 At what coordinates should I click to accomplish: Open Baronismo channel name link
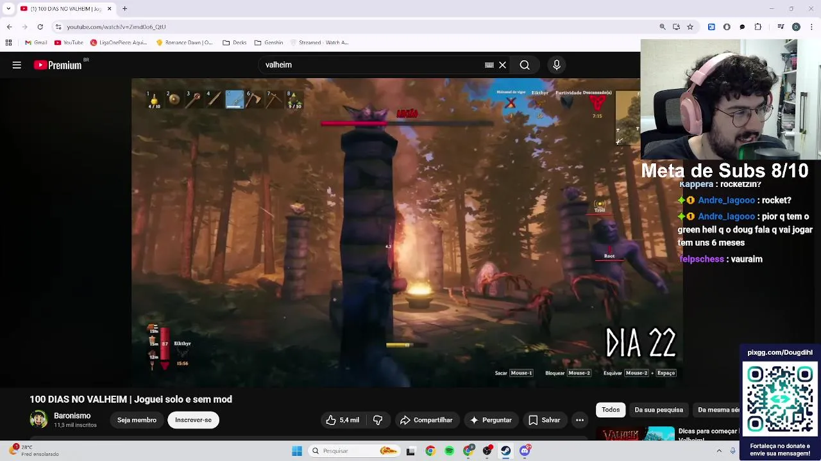[72, 416]
